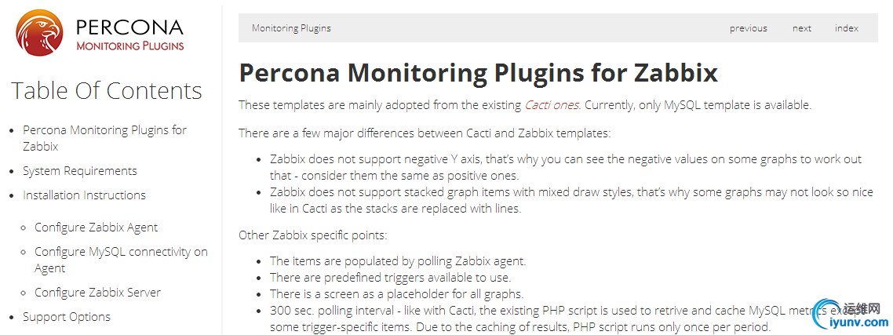Open the 'previous' navigation link

click(x=748, y=28)
